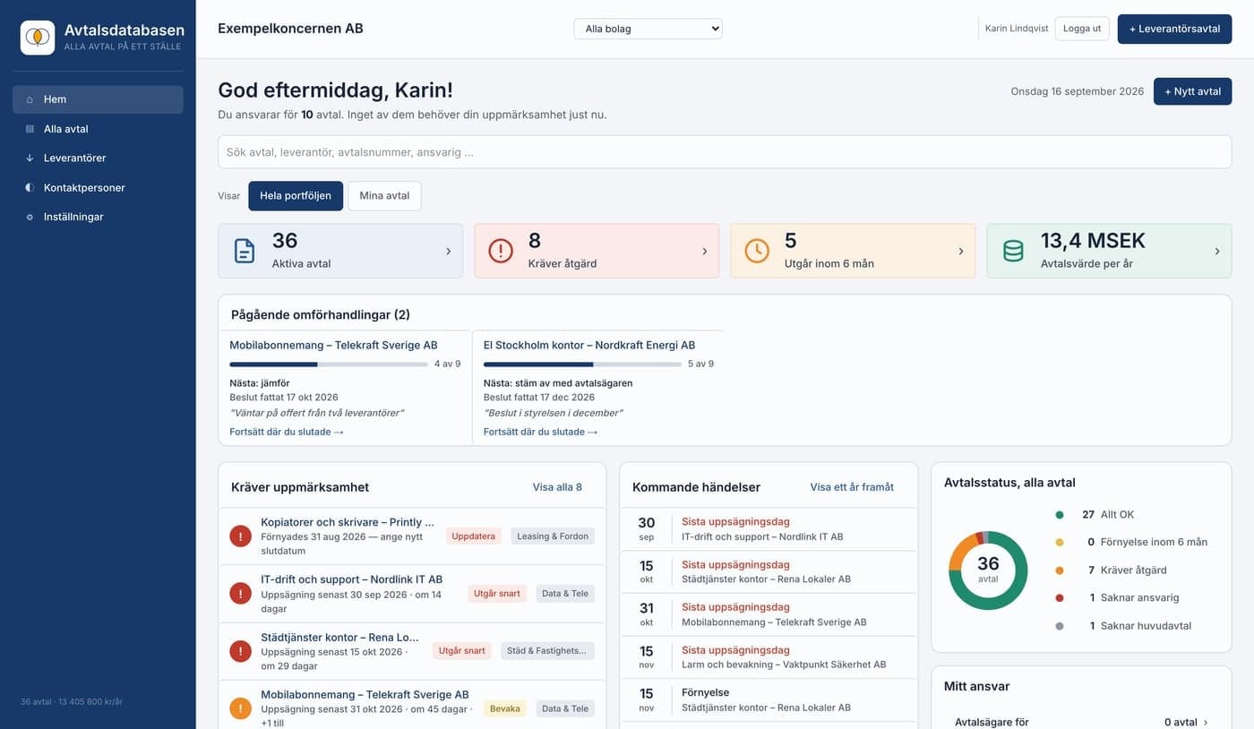Open the Larm och bevakning event
This screenshot has height=729, width=1254.
coord(769,657)
